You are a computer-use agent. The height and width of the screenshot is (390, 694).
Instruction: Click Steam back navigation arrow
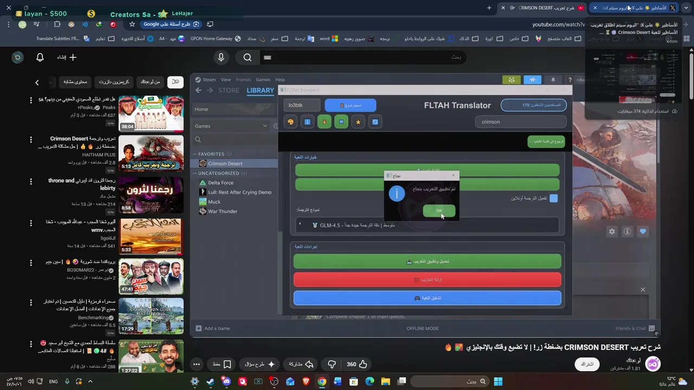(198, 90)
